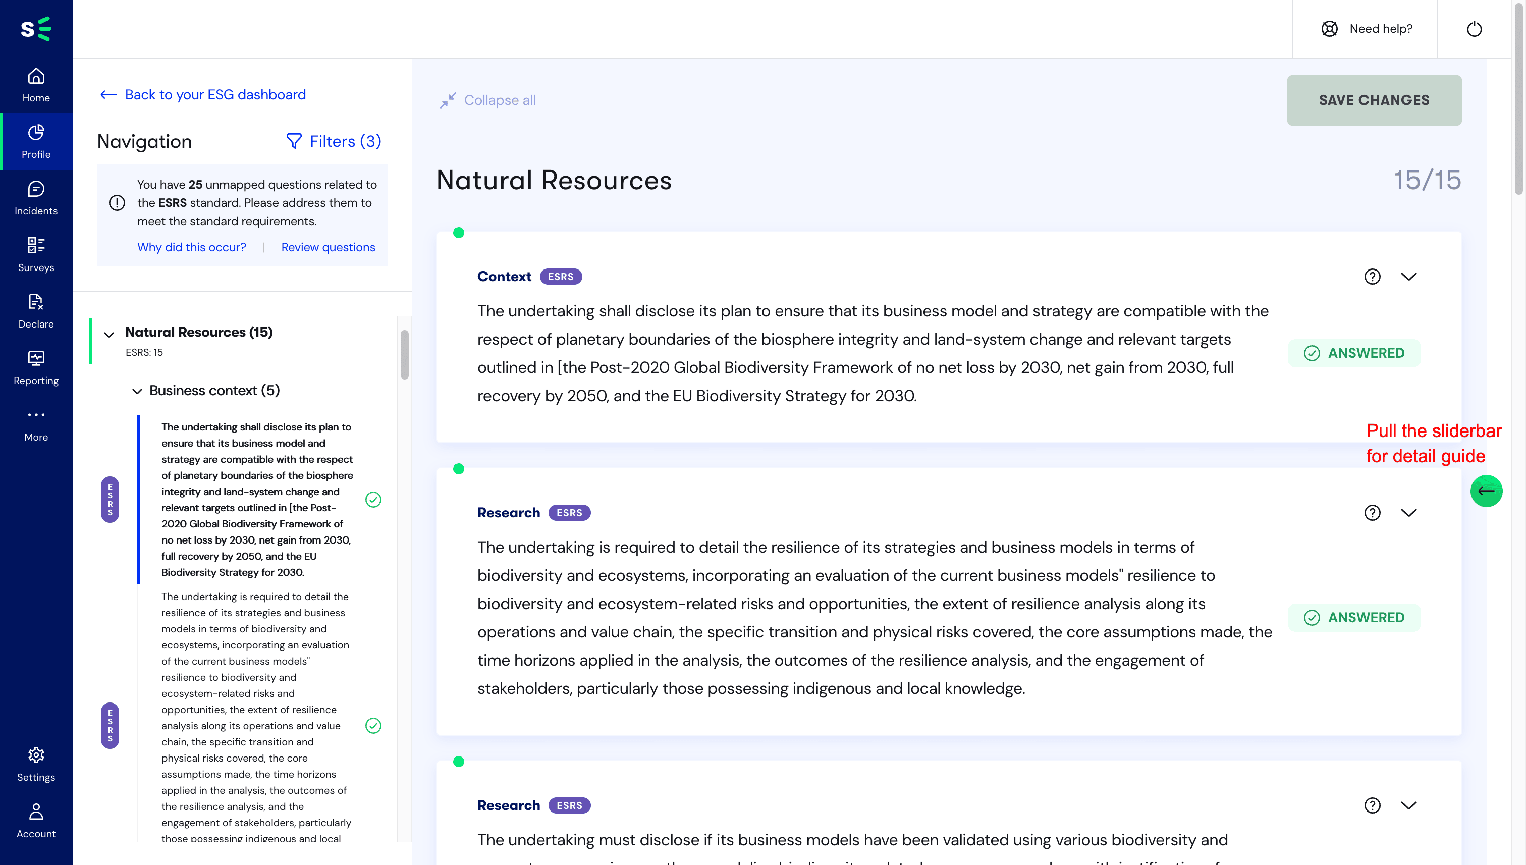Open the More menu in sidebar
Screen dimensions: 1526x865
pos(36,424)
